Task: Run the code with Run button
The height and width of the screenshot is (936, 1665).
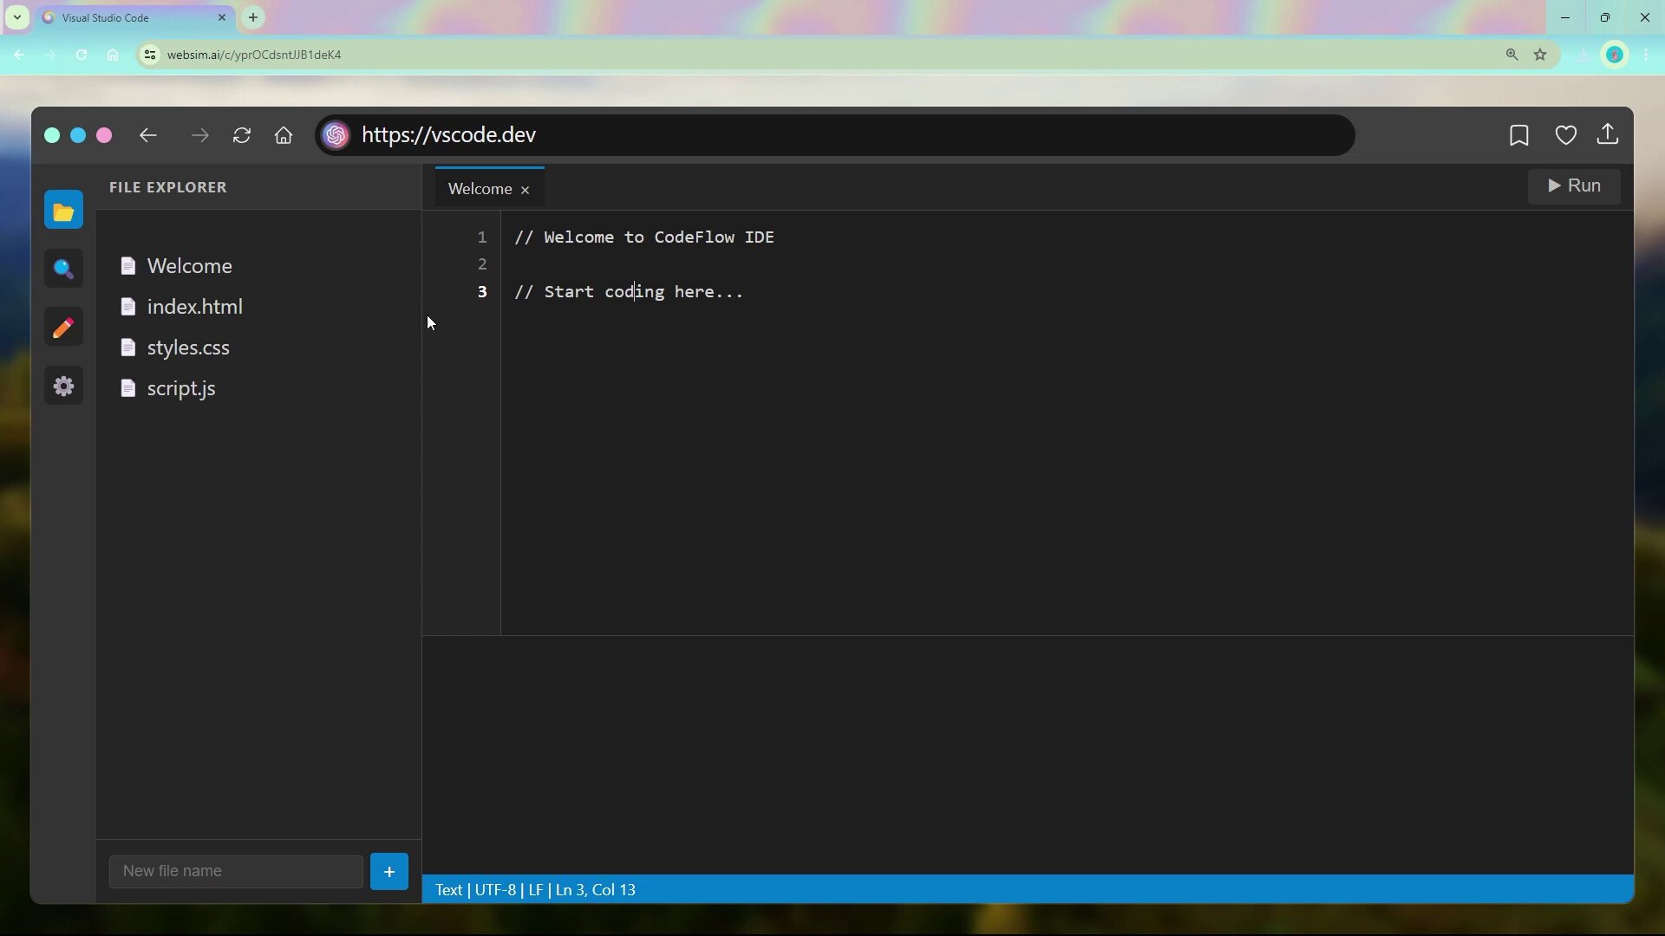Action: click(1574, 185)
